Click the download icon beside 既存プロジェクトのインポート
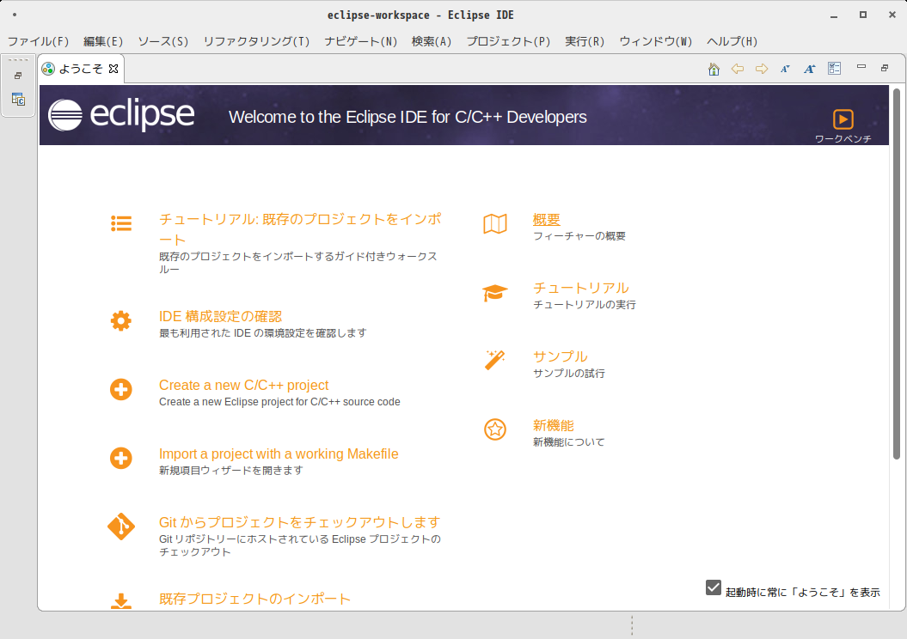 pos(121,601)
